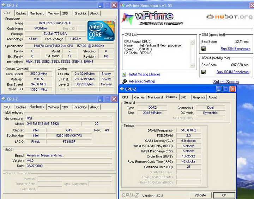
Task: Click the Multiplier value x 10.5
Action: coord(38,79)
